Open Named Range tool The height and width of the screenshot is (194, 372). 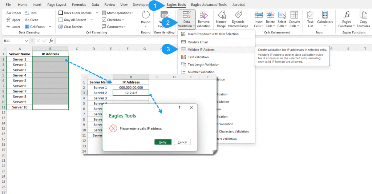(221, 20)
